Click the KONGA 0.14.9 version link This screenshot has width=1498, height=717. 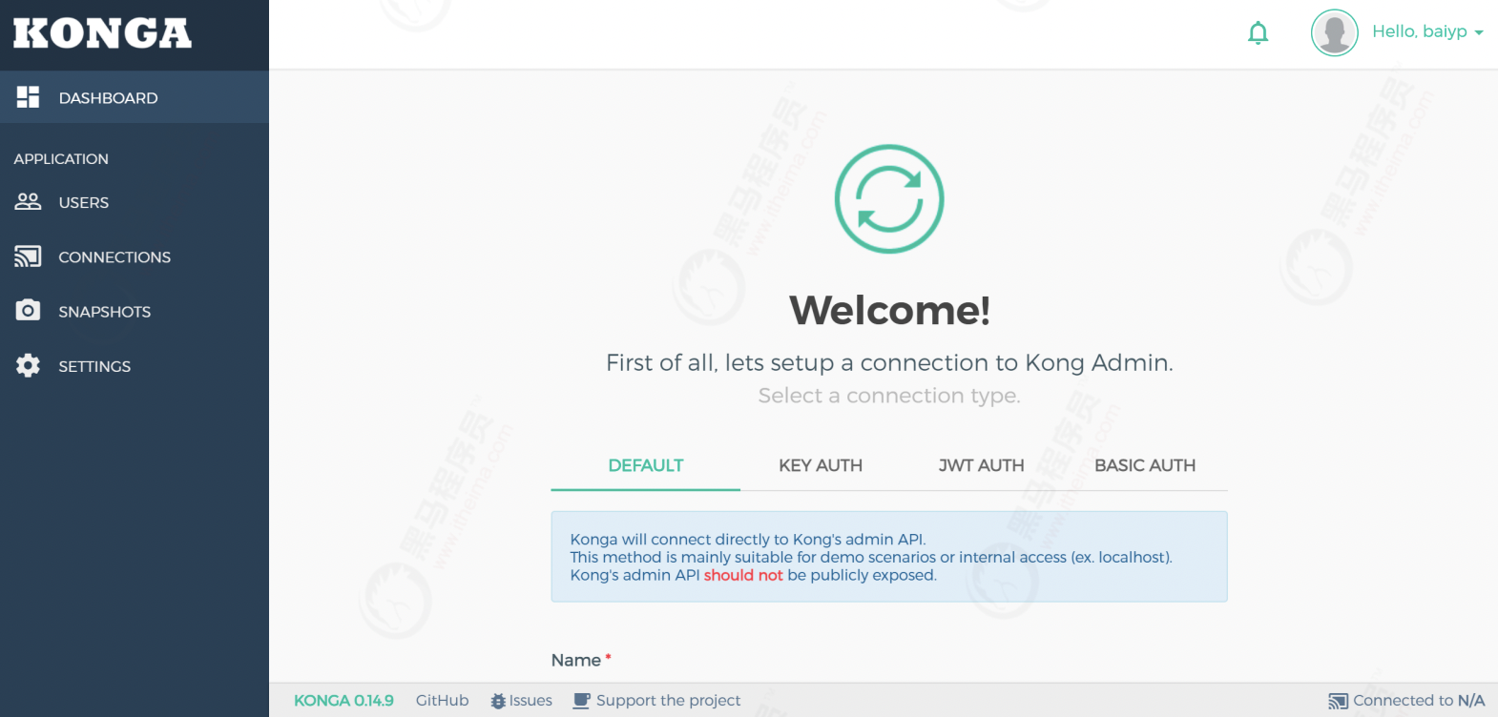click(343, 701)
